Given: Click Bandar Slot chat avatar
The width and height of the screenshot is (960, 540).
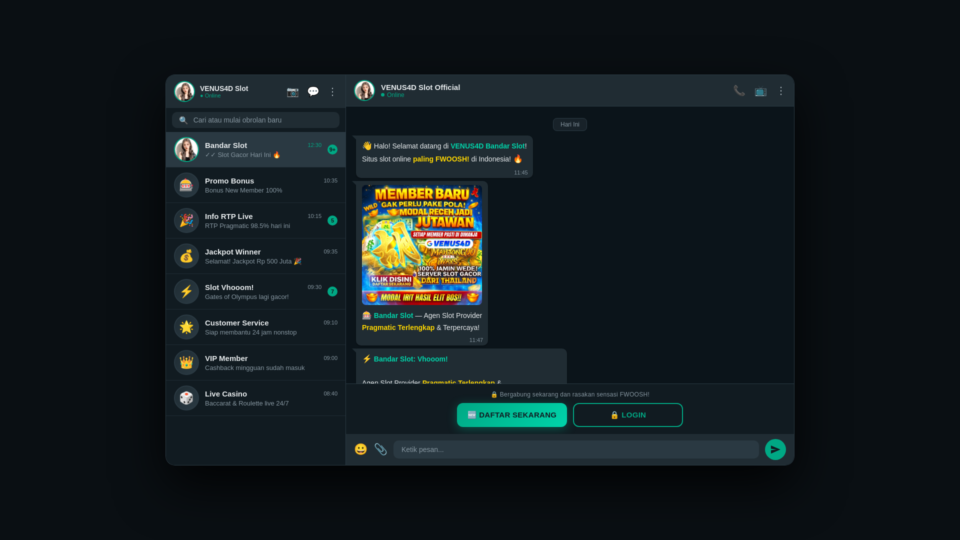Looking at the screenshot, I should pos(186,149).
